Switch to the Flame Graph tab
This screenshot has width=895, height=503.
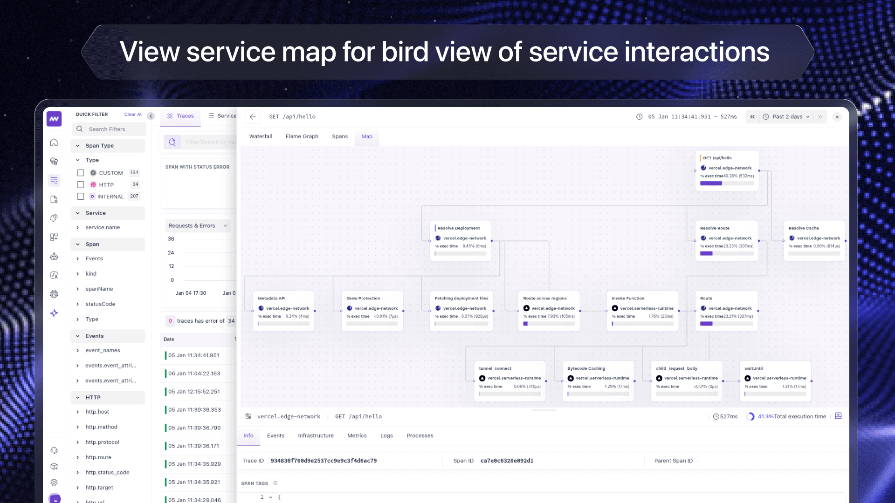(302, 136)
